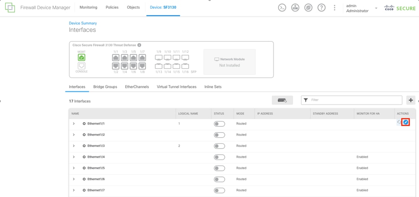The height and width of the screenshot is (197, 419).
Task: Select port 1/3 in the device diagram
Action: point(125,57)
